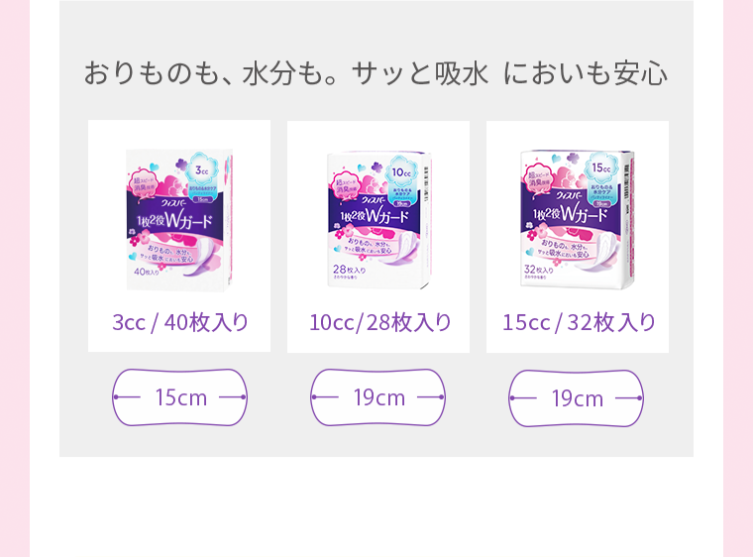Click the 15cc Whisper W Guard package image
This screenshot has height=557, width=753.
(578, 220)
